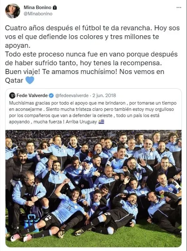Open the @Minabonino handle link
The height and width of the screenshot is (251, 187).
pyautogui.click(x=38, y=14)
